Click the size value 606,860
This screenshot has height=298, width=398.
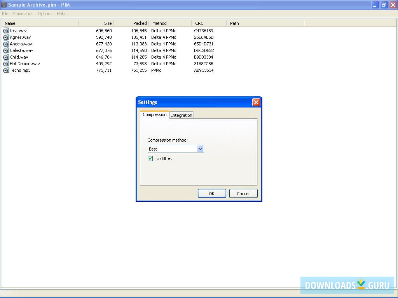point(104,31)
